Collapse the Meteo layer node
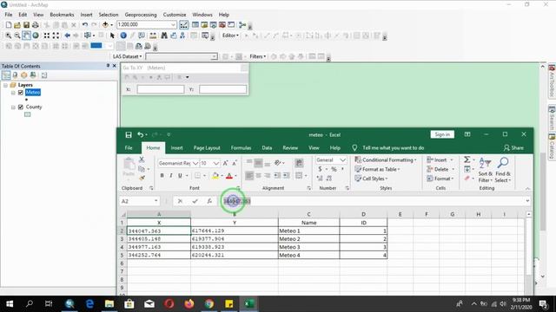This screenshot has width=556, height=312. (x=13, y=93)
